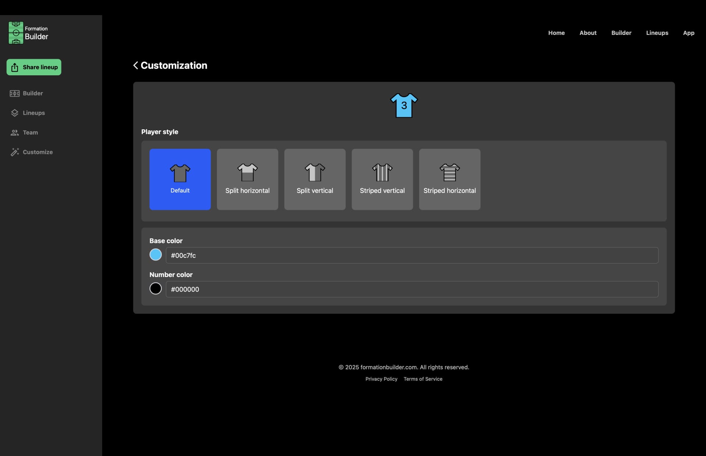This screenshot has height=456, width=706.
Task: Open Lineups in top navigation
Action: [657, 33]
